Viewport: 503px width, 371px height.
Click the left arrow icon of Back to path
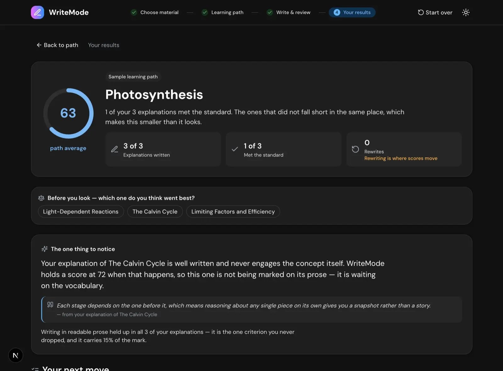pyautogui.click(x=39, y=45)
